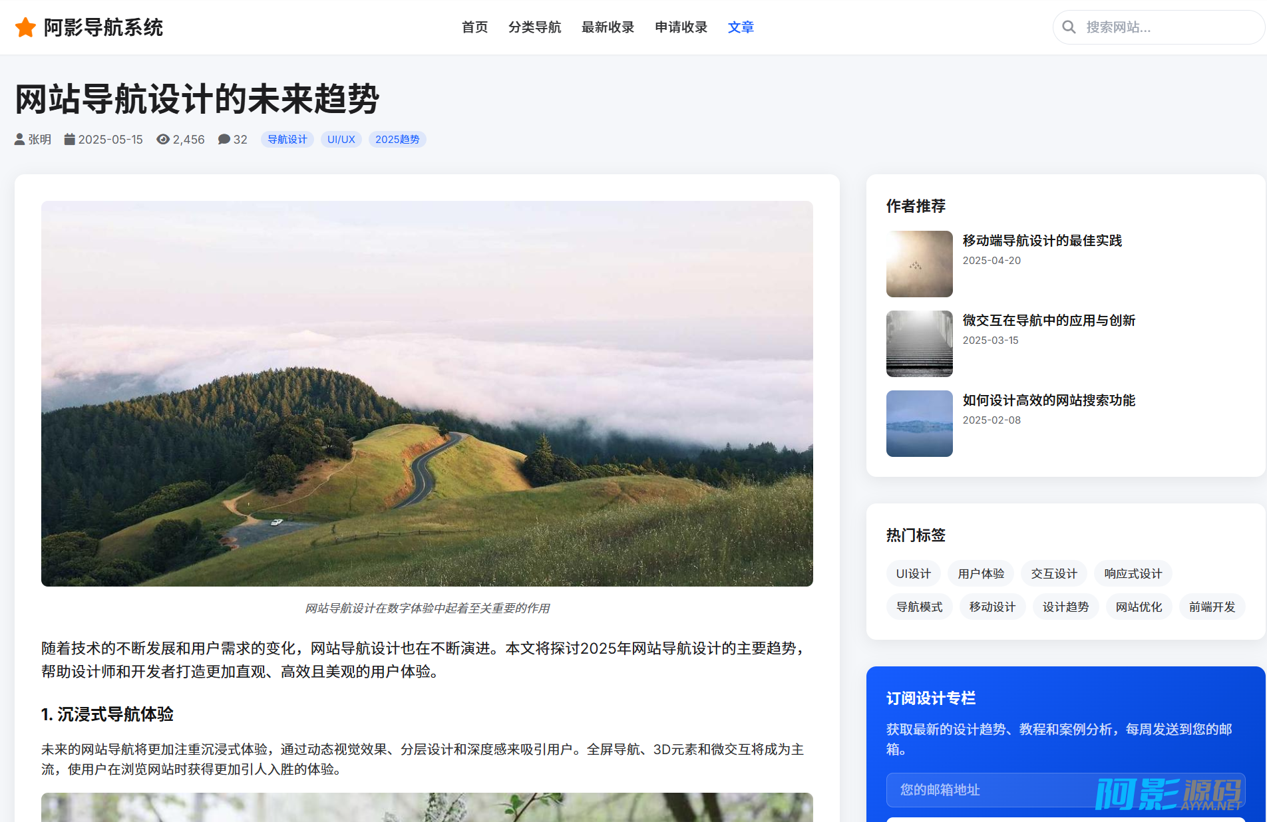Viewport: 1267px width, 822px height.
Task: Click the 热门标签 sidebar heading
Action: (x=916, y=535)
